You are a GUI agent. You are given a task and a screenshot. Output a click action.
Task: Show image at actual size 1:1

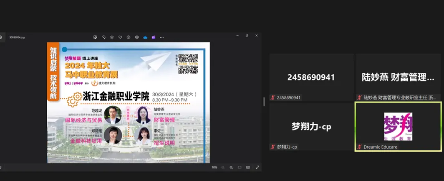click(x=248, y=167)
